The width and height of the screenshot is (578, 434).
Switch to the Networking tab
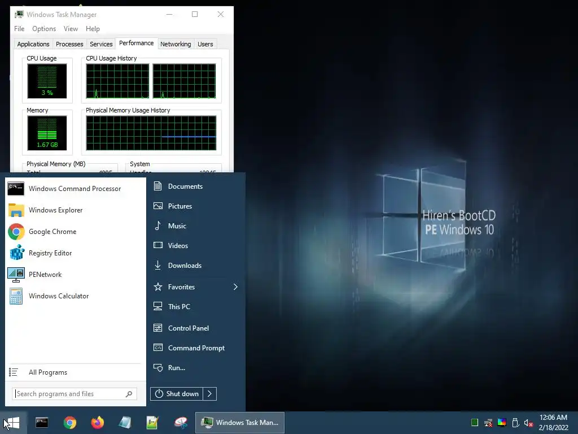tap(176, 44)
